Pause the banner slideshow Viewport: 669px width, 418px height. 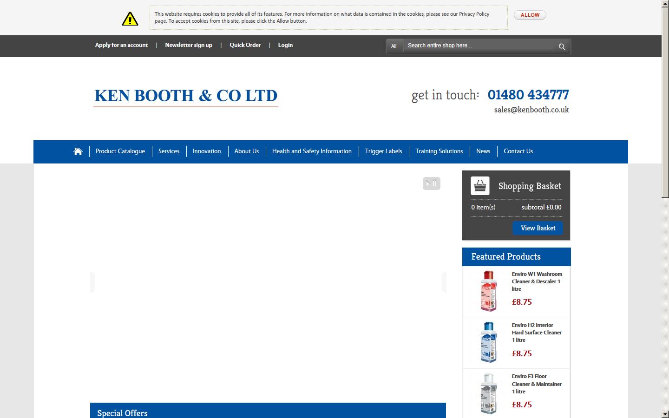(x=435, y=183)
